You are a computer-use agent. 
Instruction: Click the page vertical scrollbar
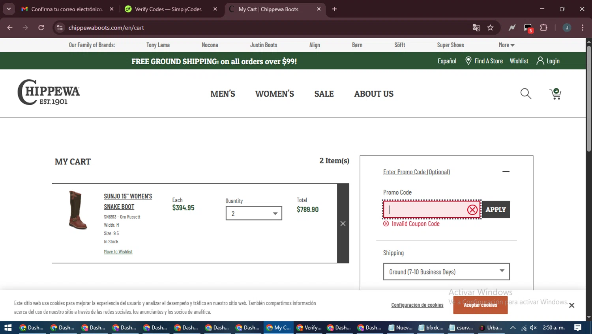coord(589,99)
